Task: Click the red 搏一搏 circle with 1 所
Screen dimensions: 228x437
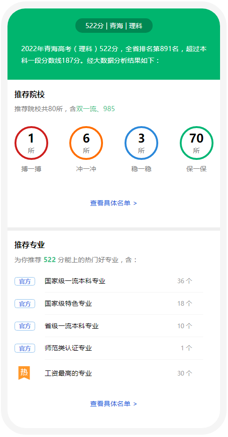Action: click(31, 143)
